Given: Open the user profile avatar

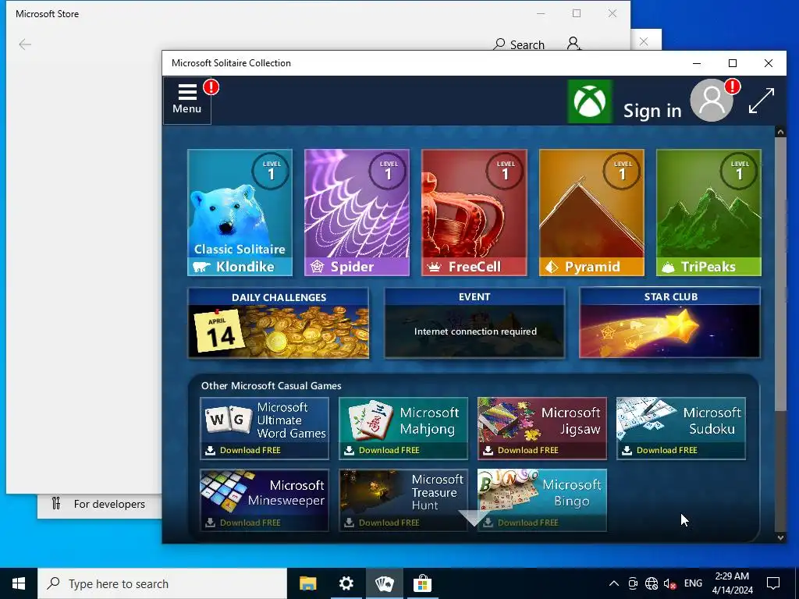Looking at the screenshot, I should [712, 101].
